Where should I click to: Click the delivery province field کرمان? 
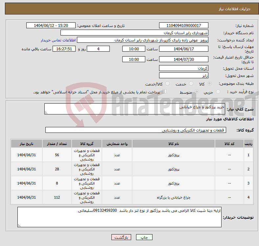tap(183, 68)
